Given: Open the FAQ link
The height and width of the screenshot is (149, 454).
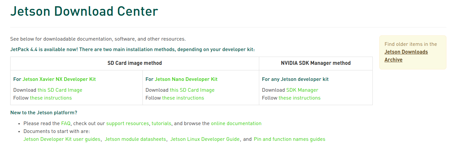Looking at the screenshot, I should [x=65, y=123].
